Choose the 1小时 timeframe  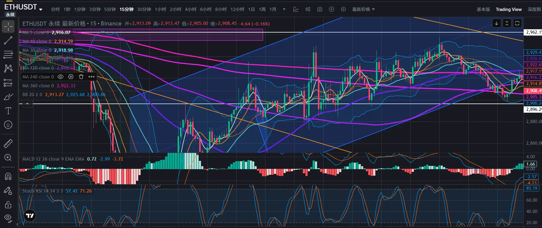coord(160,9)
